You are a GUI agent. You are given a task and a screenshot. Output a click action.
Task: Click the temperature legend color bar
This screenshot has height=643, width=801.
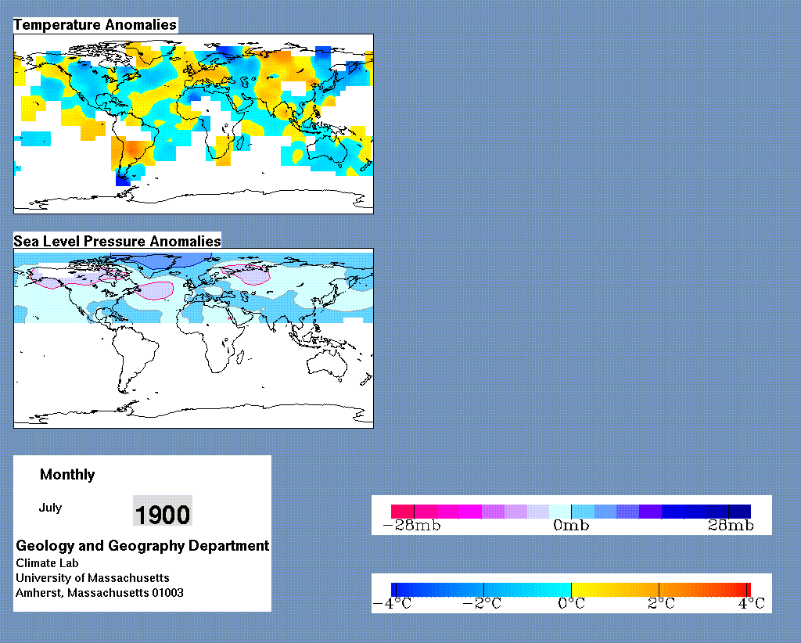click(571, 590)
